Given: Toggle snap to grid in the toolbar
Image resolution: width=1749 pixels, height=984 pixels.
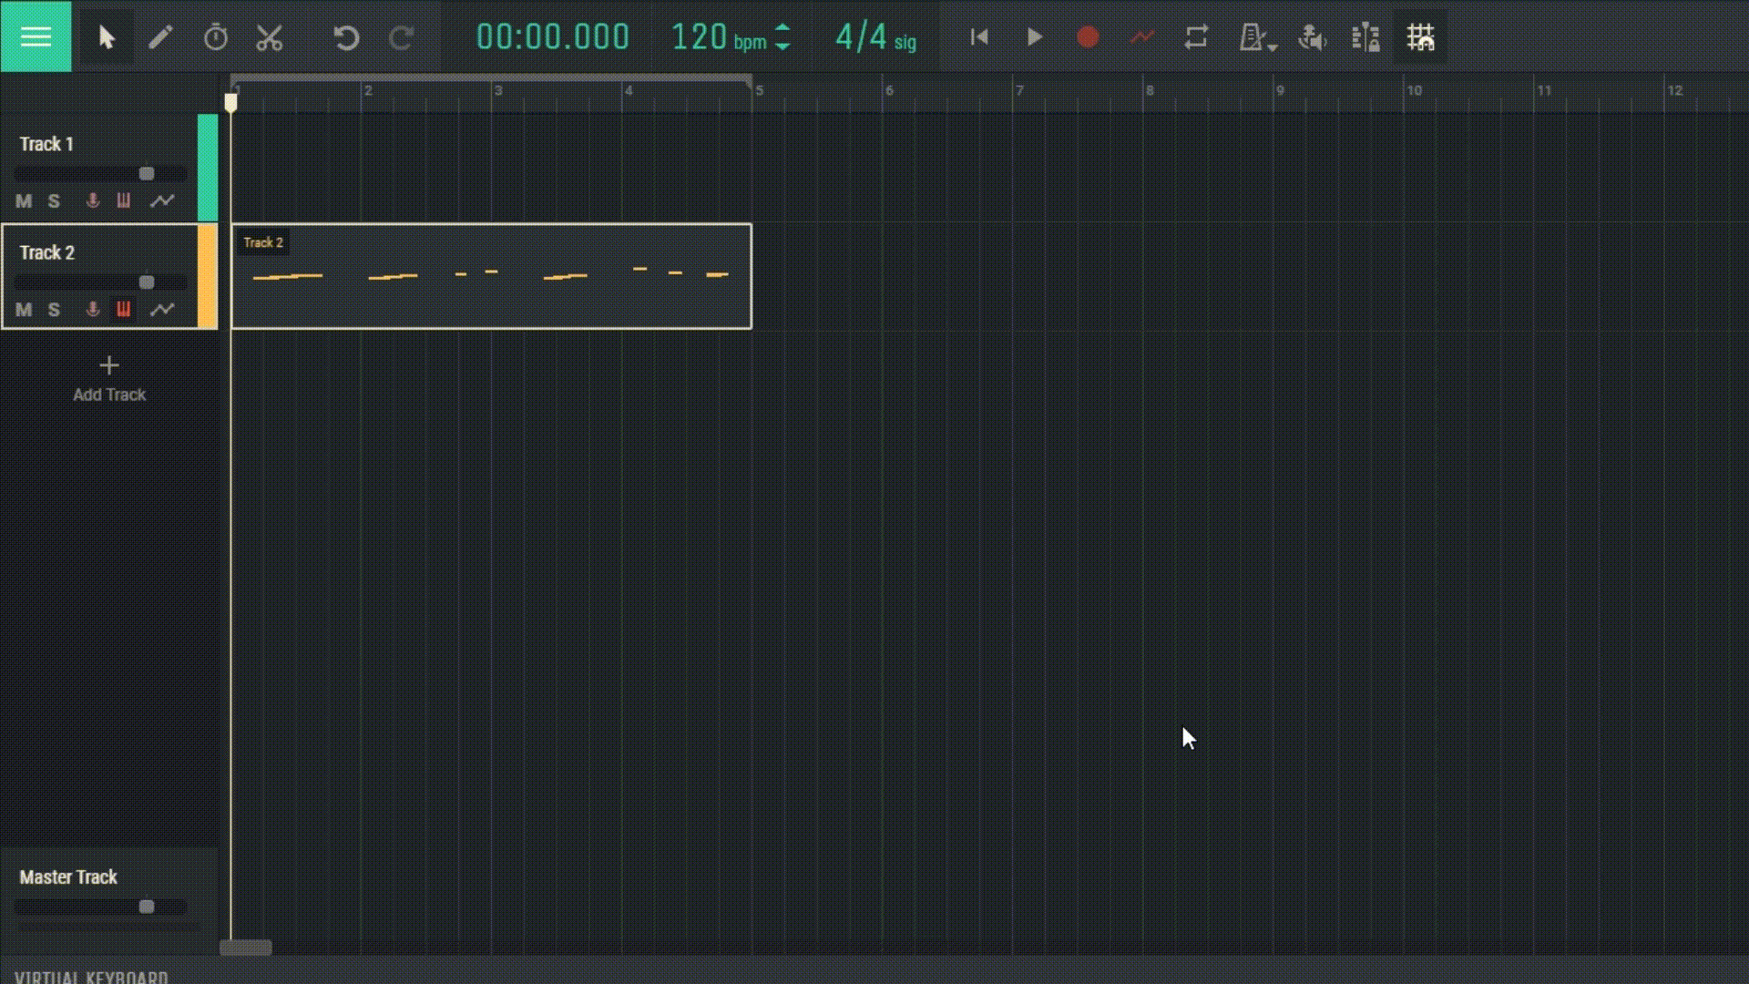Looking at the screenshot, I should 1421,37.
